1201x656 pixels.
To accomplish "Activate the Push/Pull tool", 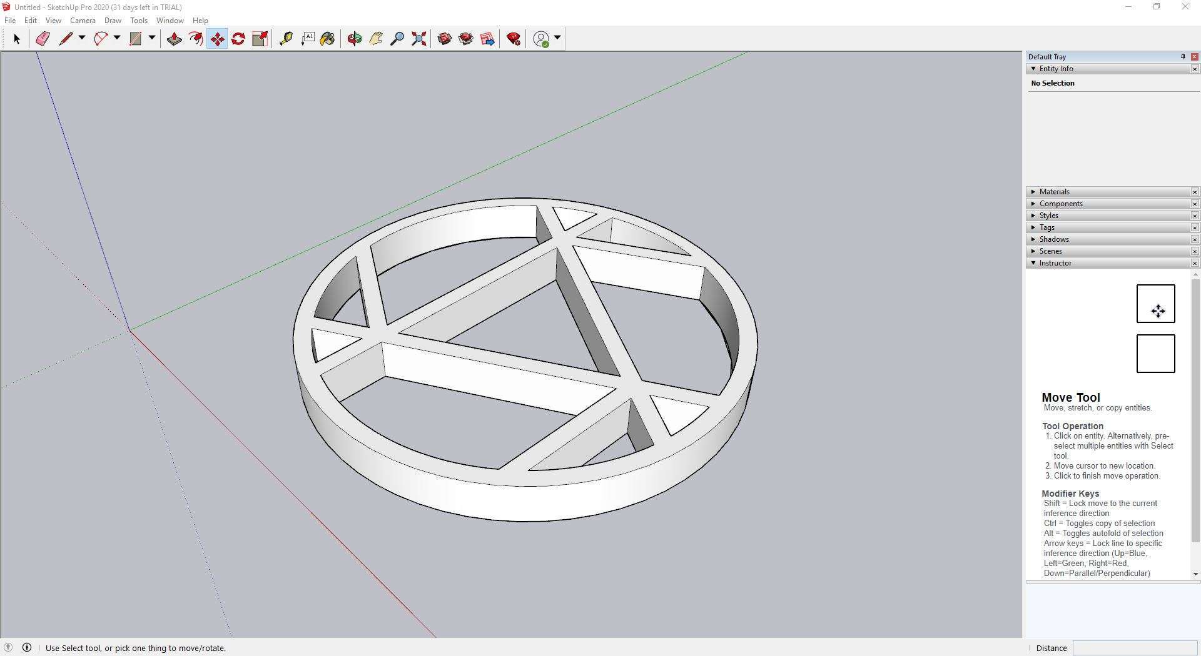I will [x=174, y=39].
